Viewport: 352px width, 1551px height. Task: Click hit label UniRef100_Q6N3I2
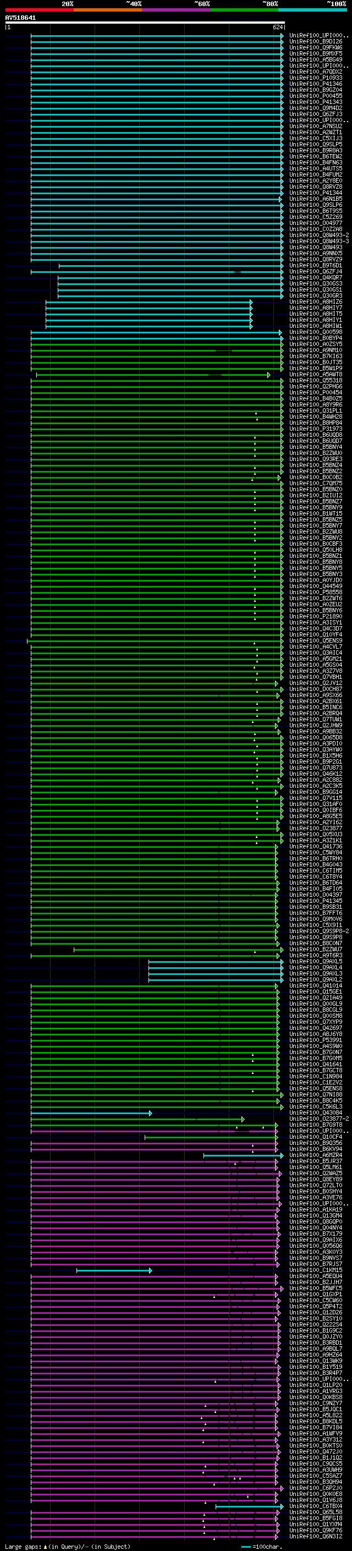(x=316, y=1537)
